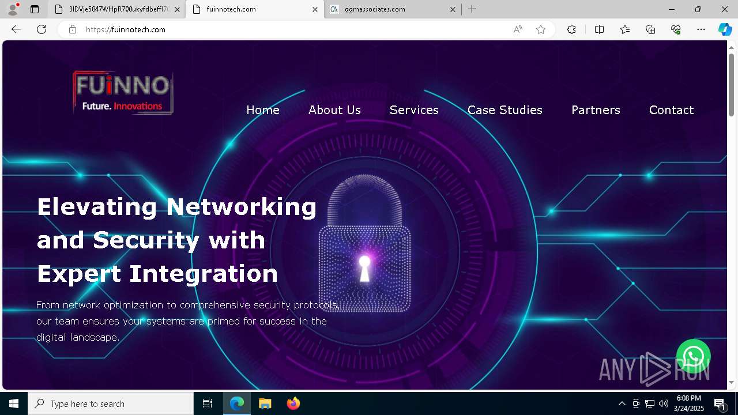
Task: Open the Services menu item
Action: (414, 110)
